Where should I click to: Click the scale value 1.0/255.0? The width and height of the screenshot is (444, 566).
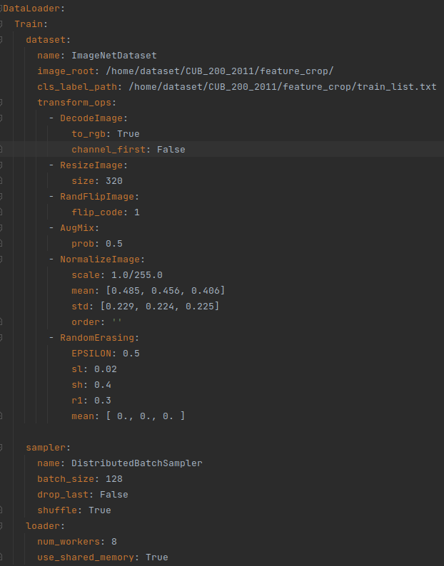pos(136,275)
